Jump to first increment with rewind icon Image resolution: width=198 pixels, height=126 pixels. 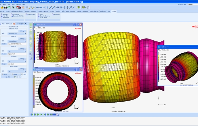click(x=32, y=114)
